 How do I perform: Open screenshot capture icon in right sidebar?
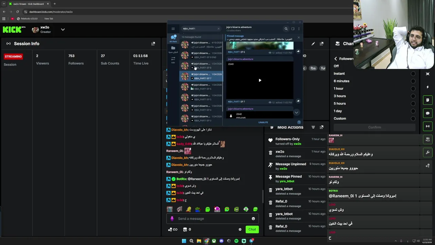click(428, 74)
